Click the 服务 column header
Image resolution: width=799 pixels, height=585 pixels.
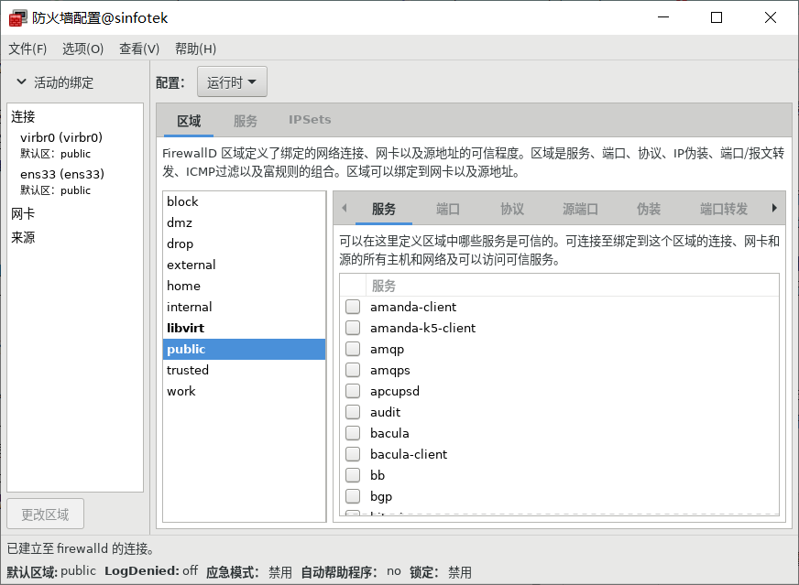coord(384,286)
